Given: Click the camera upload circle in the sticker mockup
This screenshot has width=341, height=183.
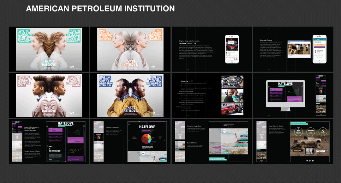Looking at the screenshot, I should click(x=298, y=131).
